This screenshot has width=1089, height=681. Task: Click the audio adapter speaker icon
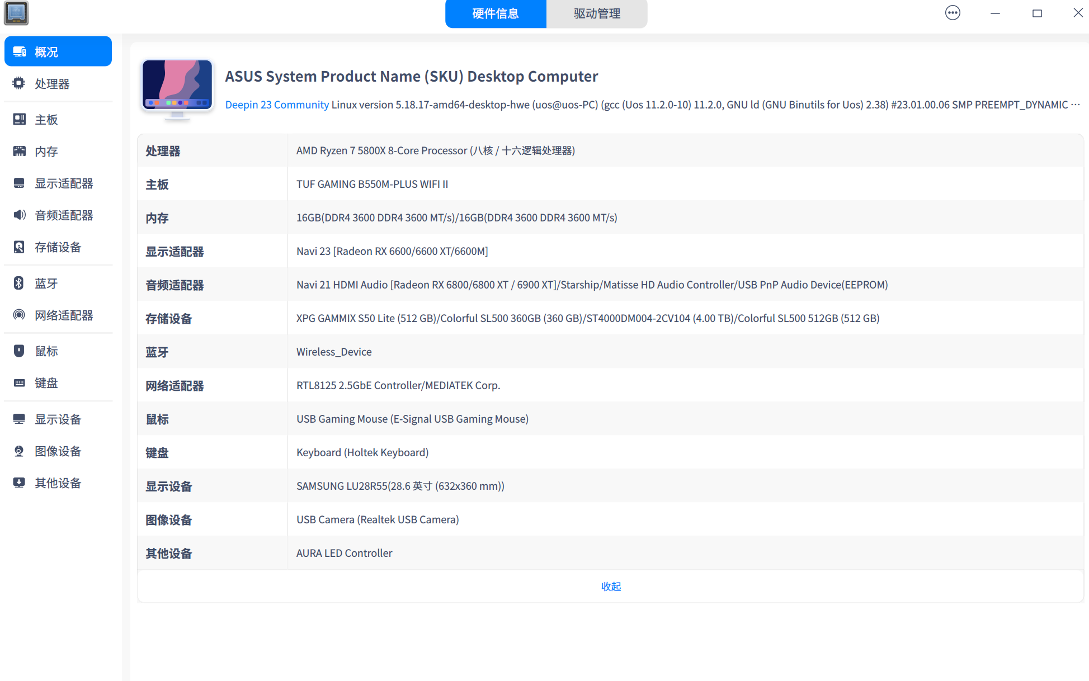click(19, 215)
